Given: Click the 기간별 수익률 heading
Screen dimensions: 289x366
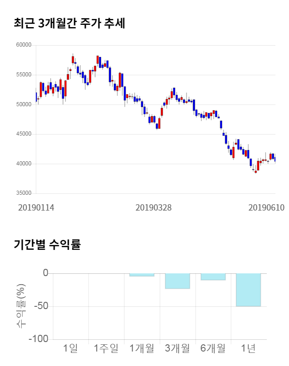Looking at the screenshot, I should (x=47, y=245).
